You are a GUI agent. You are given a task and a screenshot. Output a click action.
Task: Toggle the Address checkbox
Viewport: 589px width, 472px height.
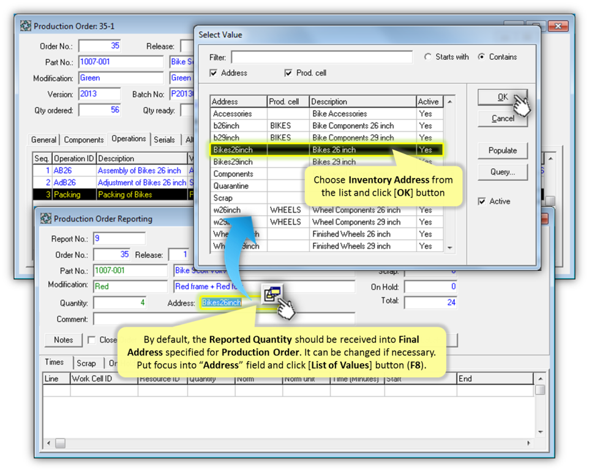[214, 73]
